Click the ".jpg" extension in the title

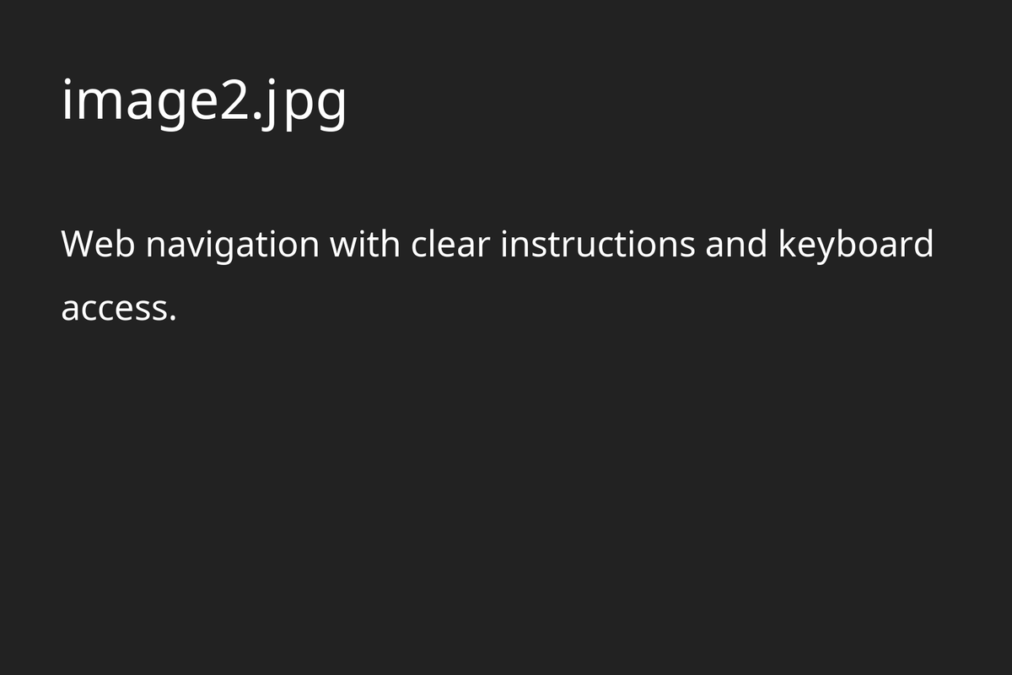[299, 101]
